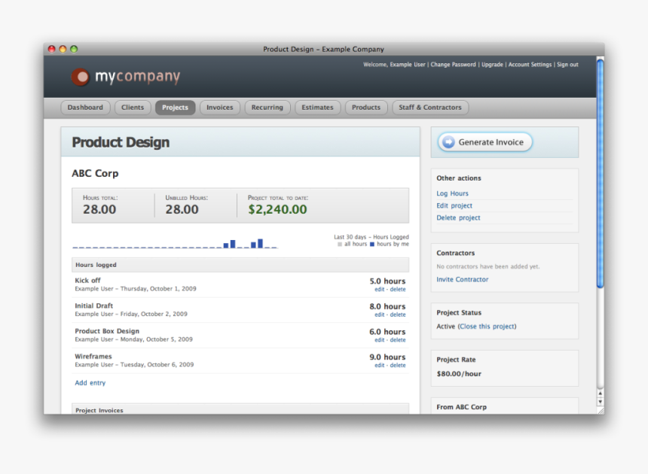Click Close this project link
The height and width of the screenshot is (474, 648).
click(488, 327)
